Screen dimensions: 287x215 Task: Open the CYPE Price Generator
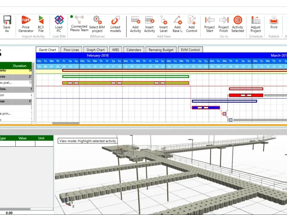(x=26, y=24)
